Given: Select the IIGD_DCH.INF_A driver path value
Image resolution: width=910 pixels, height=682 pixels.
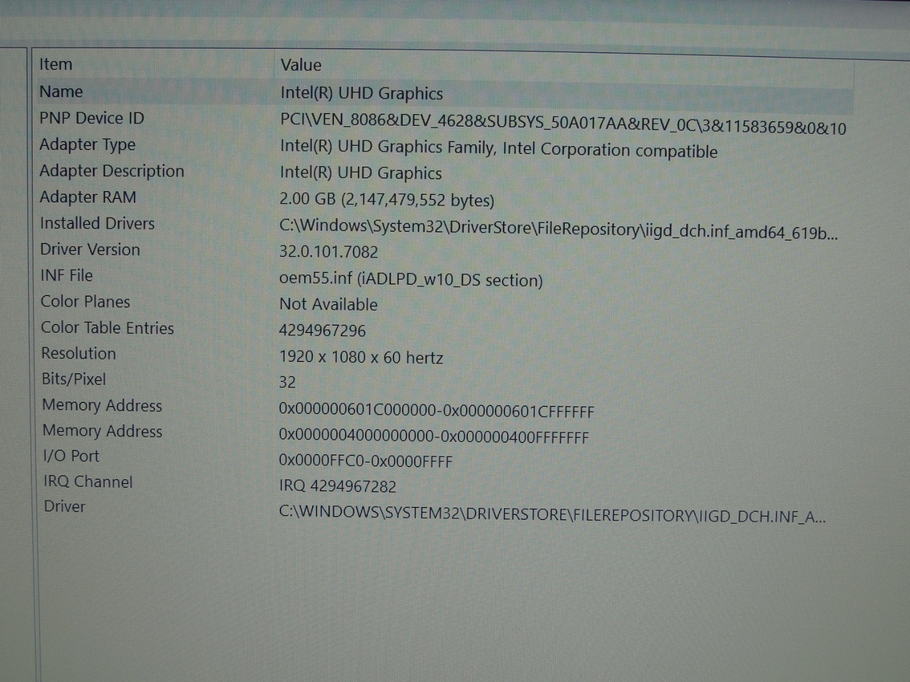Looking at the screenshot, I should pyautogui.click(x=552, y=514).
